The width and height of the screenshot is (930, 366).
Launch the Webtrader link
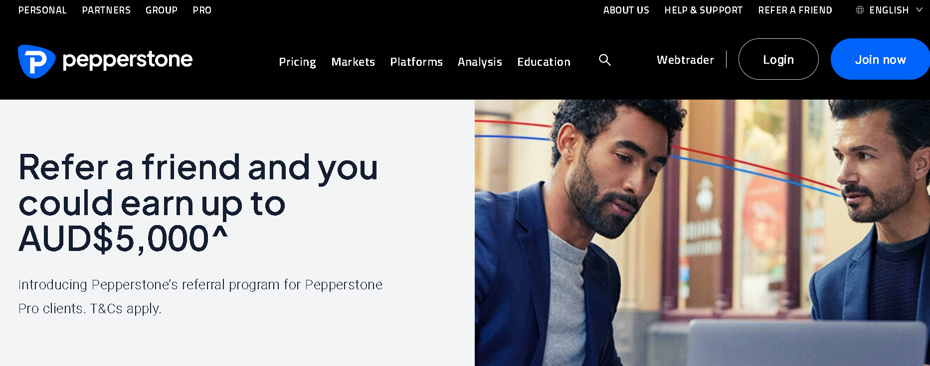point(685,60)
